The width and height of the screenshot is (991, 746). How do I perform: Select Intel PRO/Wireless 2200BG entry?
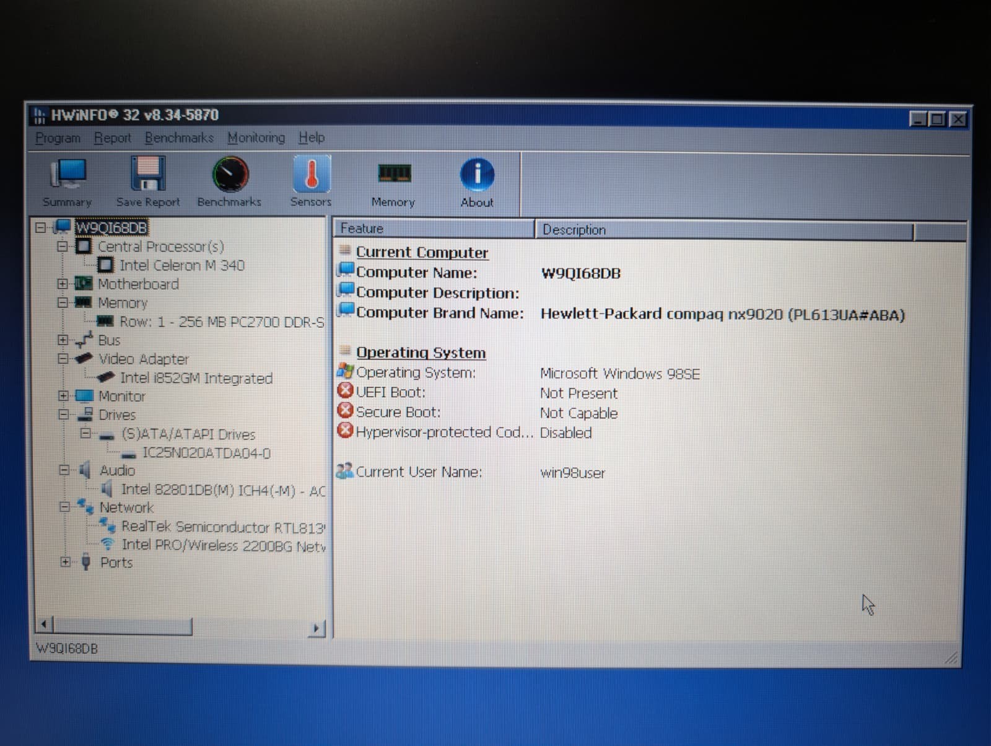(x=223, y=545)
